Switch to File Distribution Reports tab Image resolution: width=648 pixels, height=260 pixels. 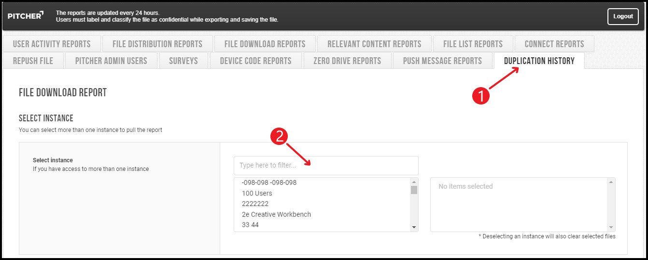point(157,44)
